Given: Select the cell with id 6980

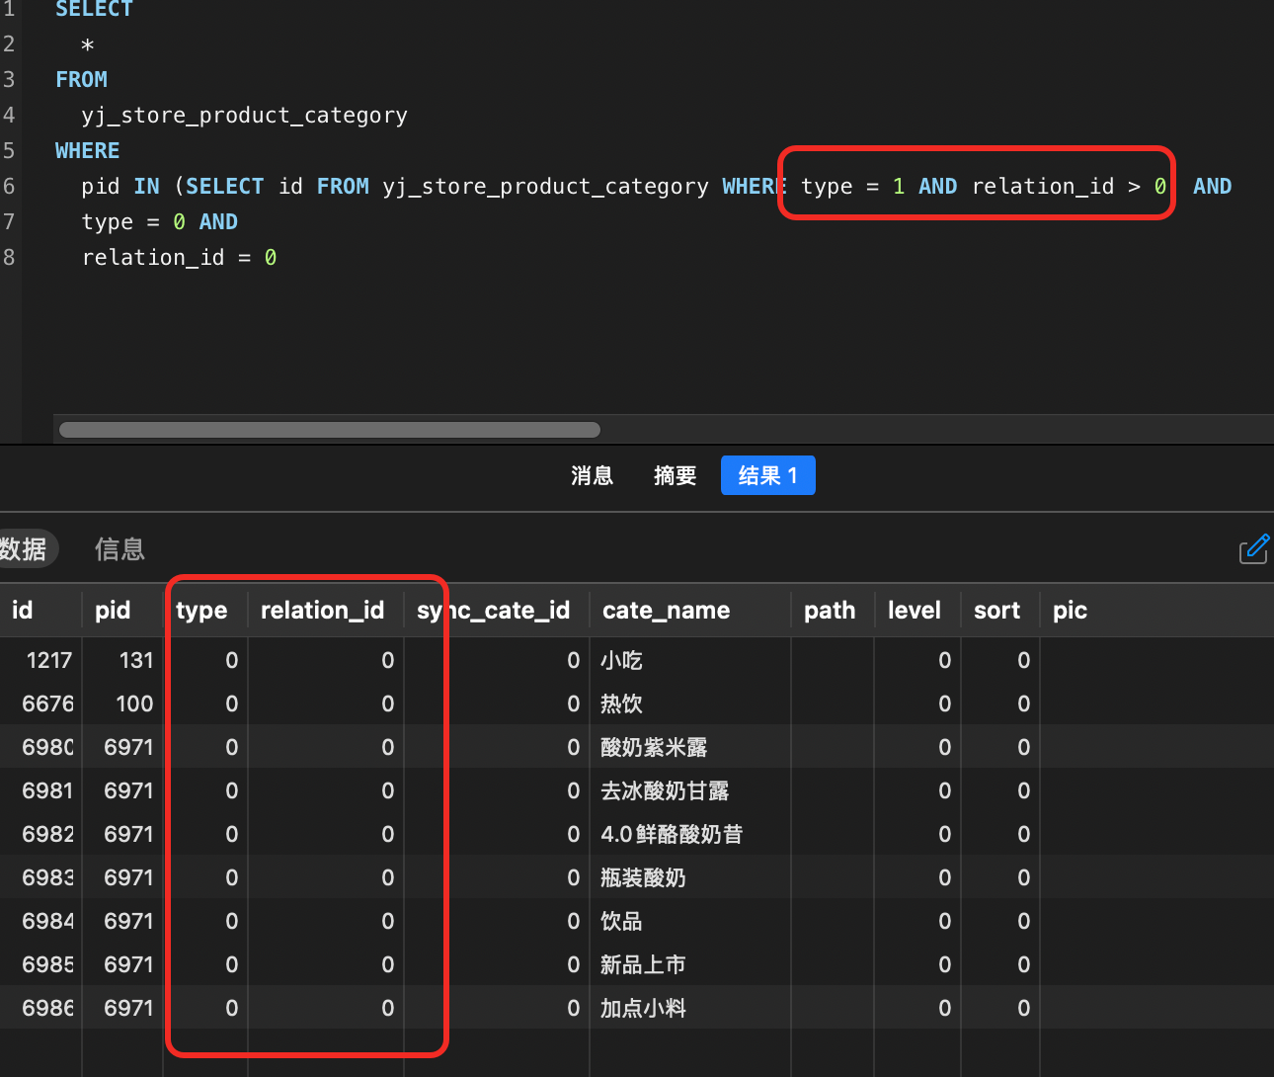Looking at the screenshot, I should point(47,747).
